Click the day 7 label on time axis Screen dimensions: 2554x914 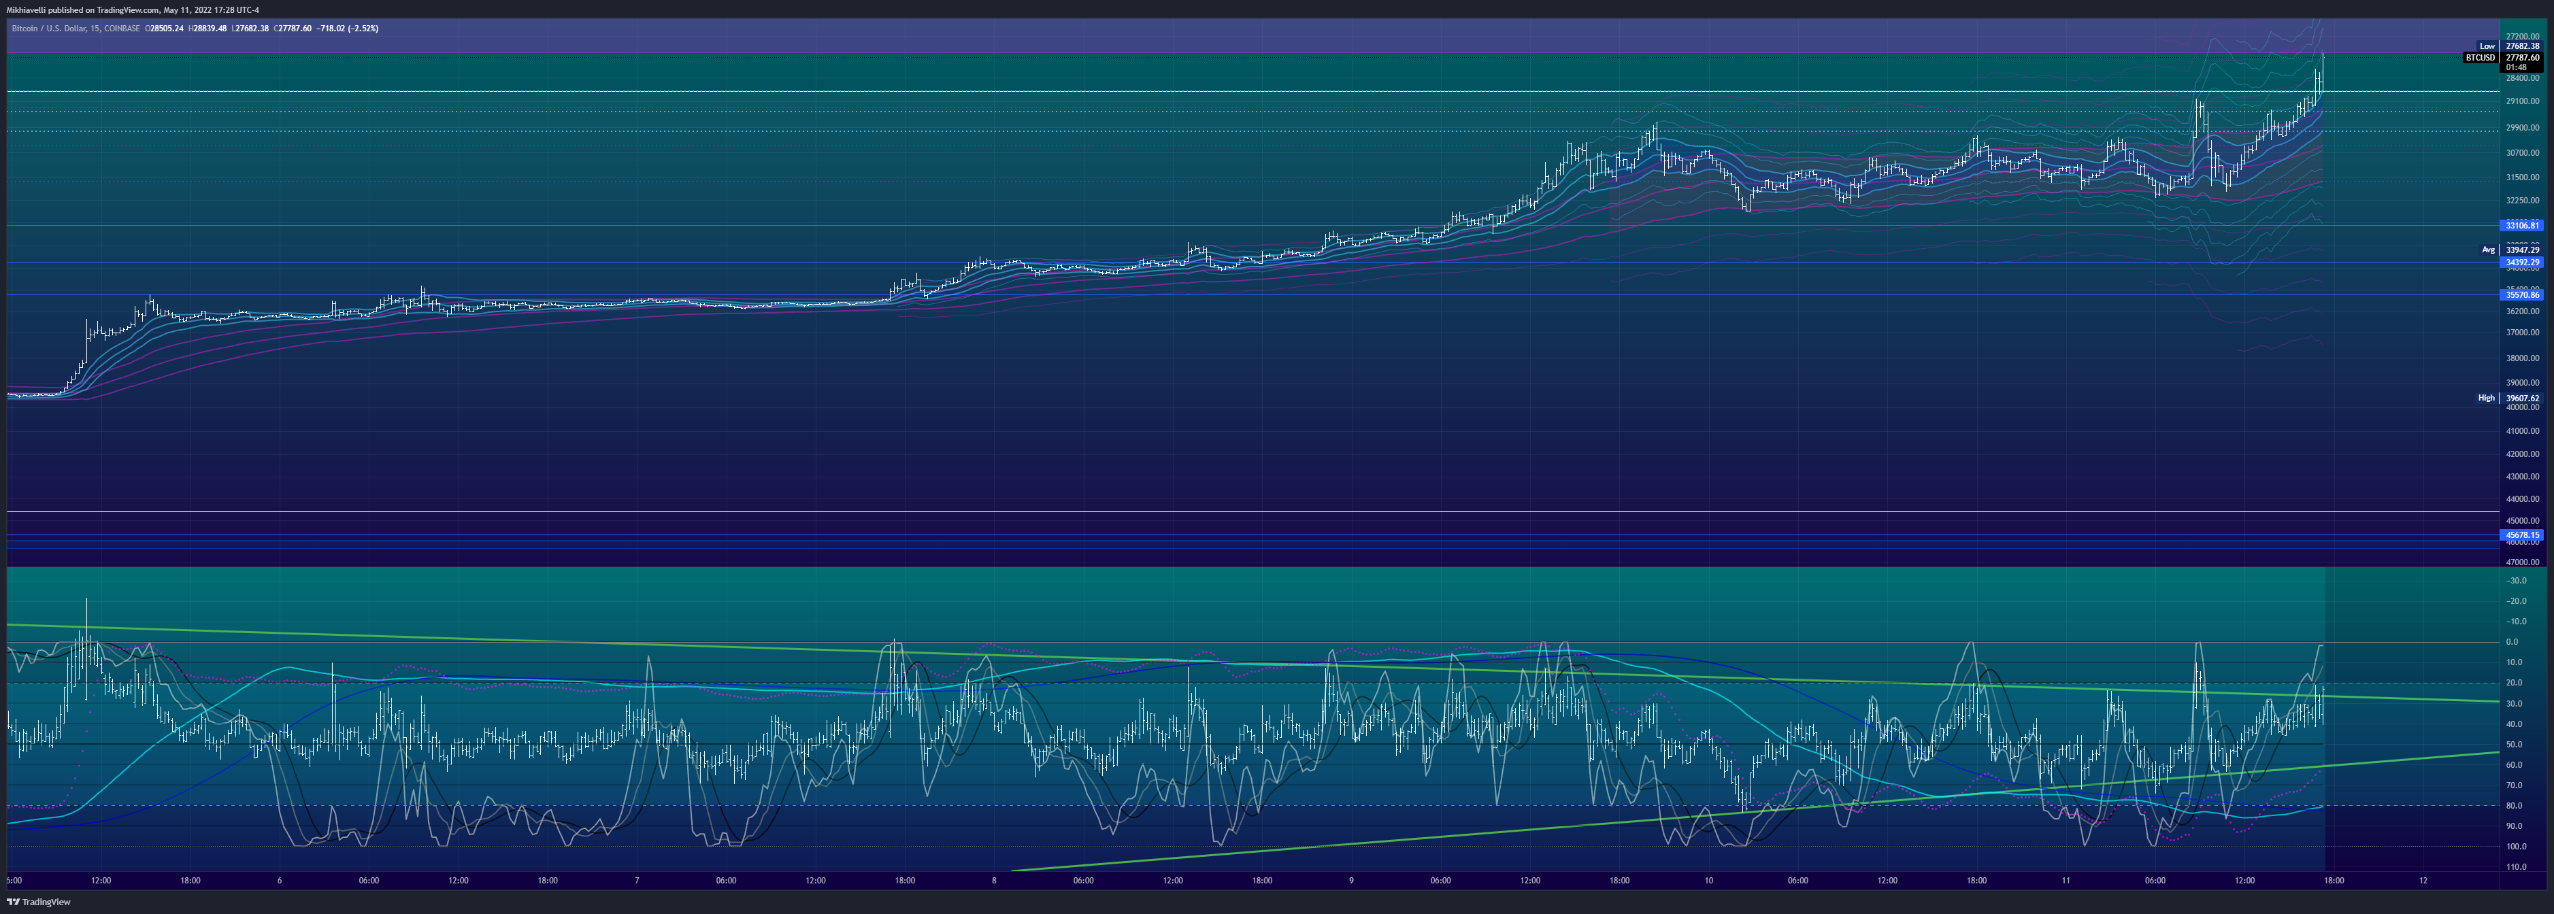[x=637, y=880]
